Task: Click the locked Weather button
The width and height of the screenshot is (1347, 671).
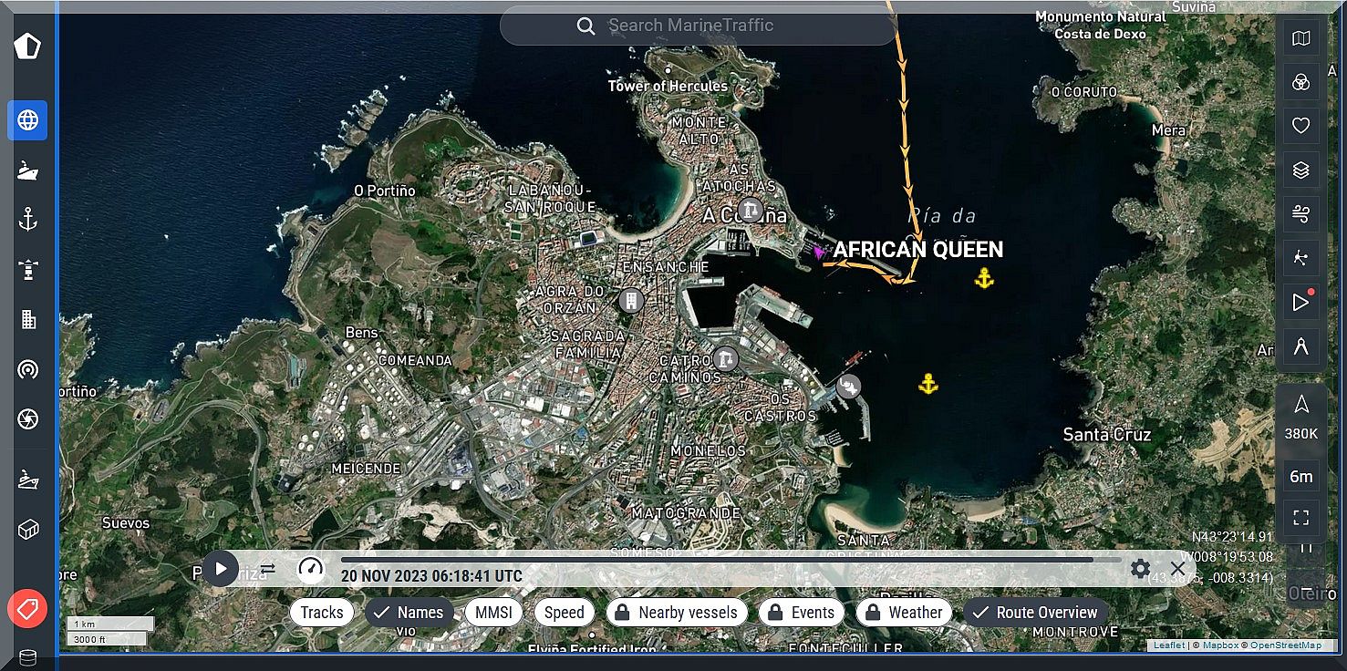Action: click(904, 613)
